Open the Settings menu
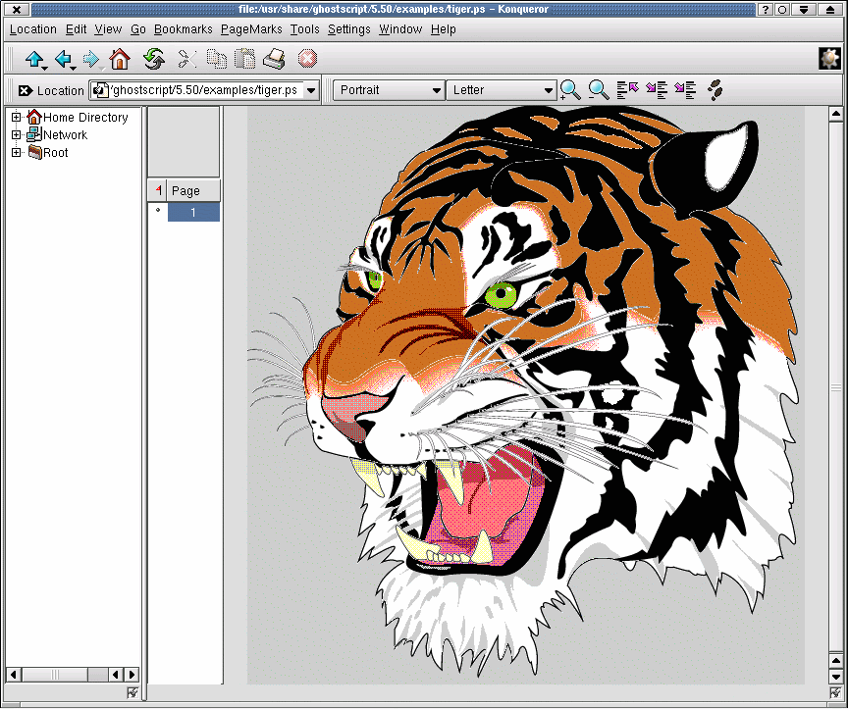848x709 pixels. click(348, 29)
